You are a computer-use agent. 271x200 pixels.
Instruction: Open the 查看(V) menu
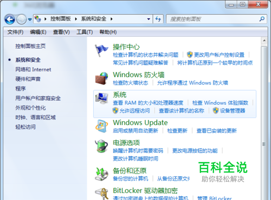(x=61, y=32)
